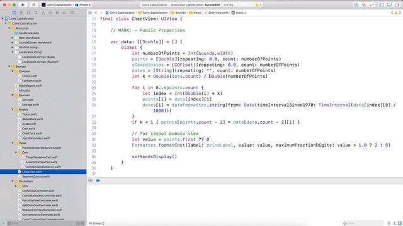Viewport: 403px width, 226px height.
Task: Open the Test navigator diamond icon
Action: (x=50, y=13)
